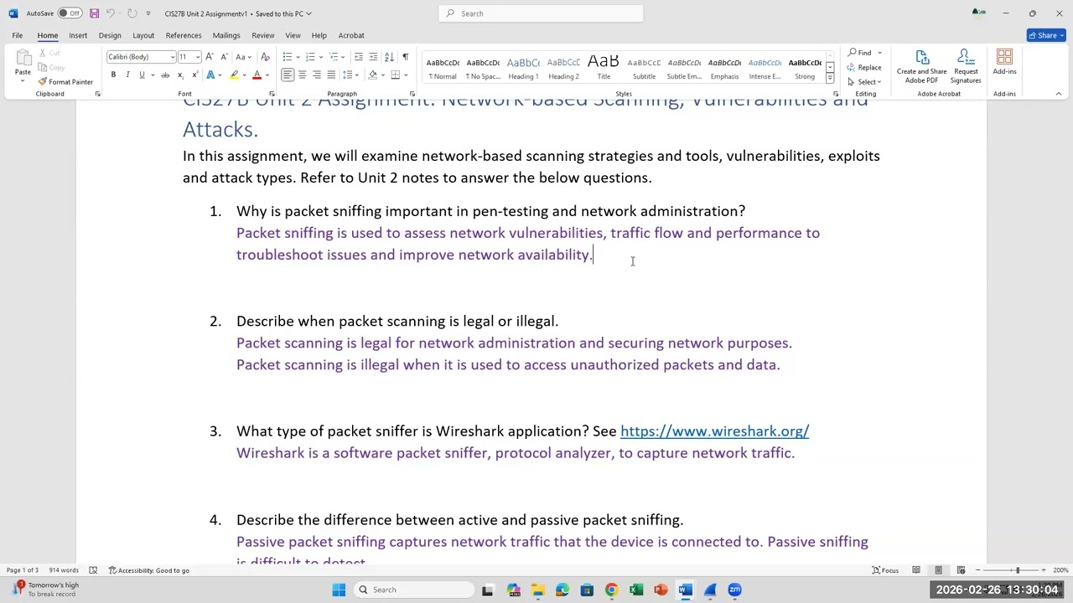Toggle Print Layout view in status bar

point(938,570)
